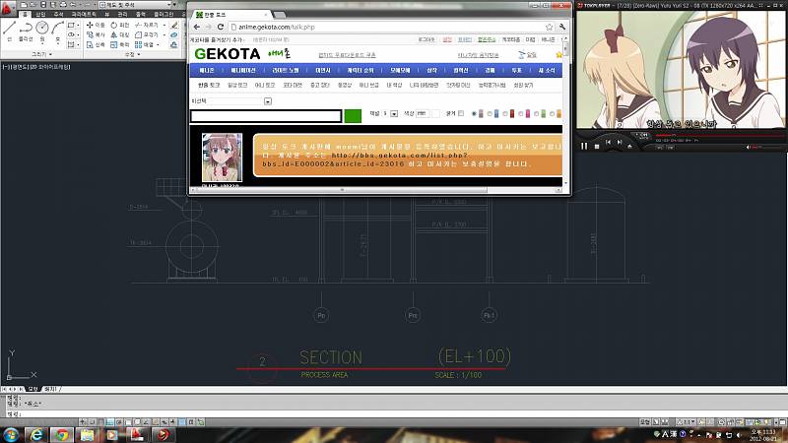Click the browser back arrow

[x=196, y=26]
